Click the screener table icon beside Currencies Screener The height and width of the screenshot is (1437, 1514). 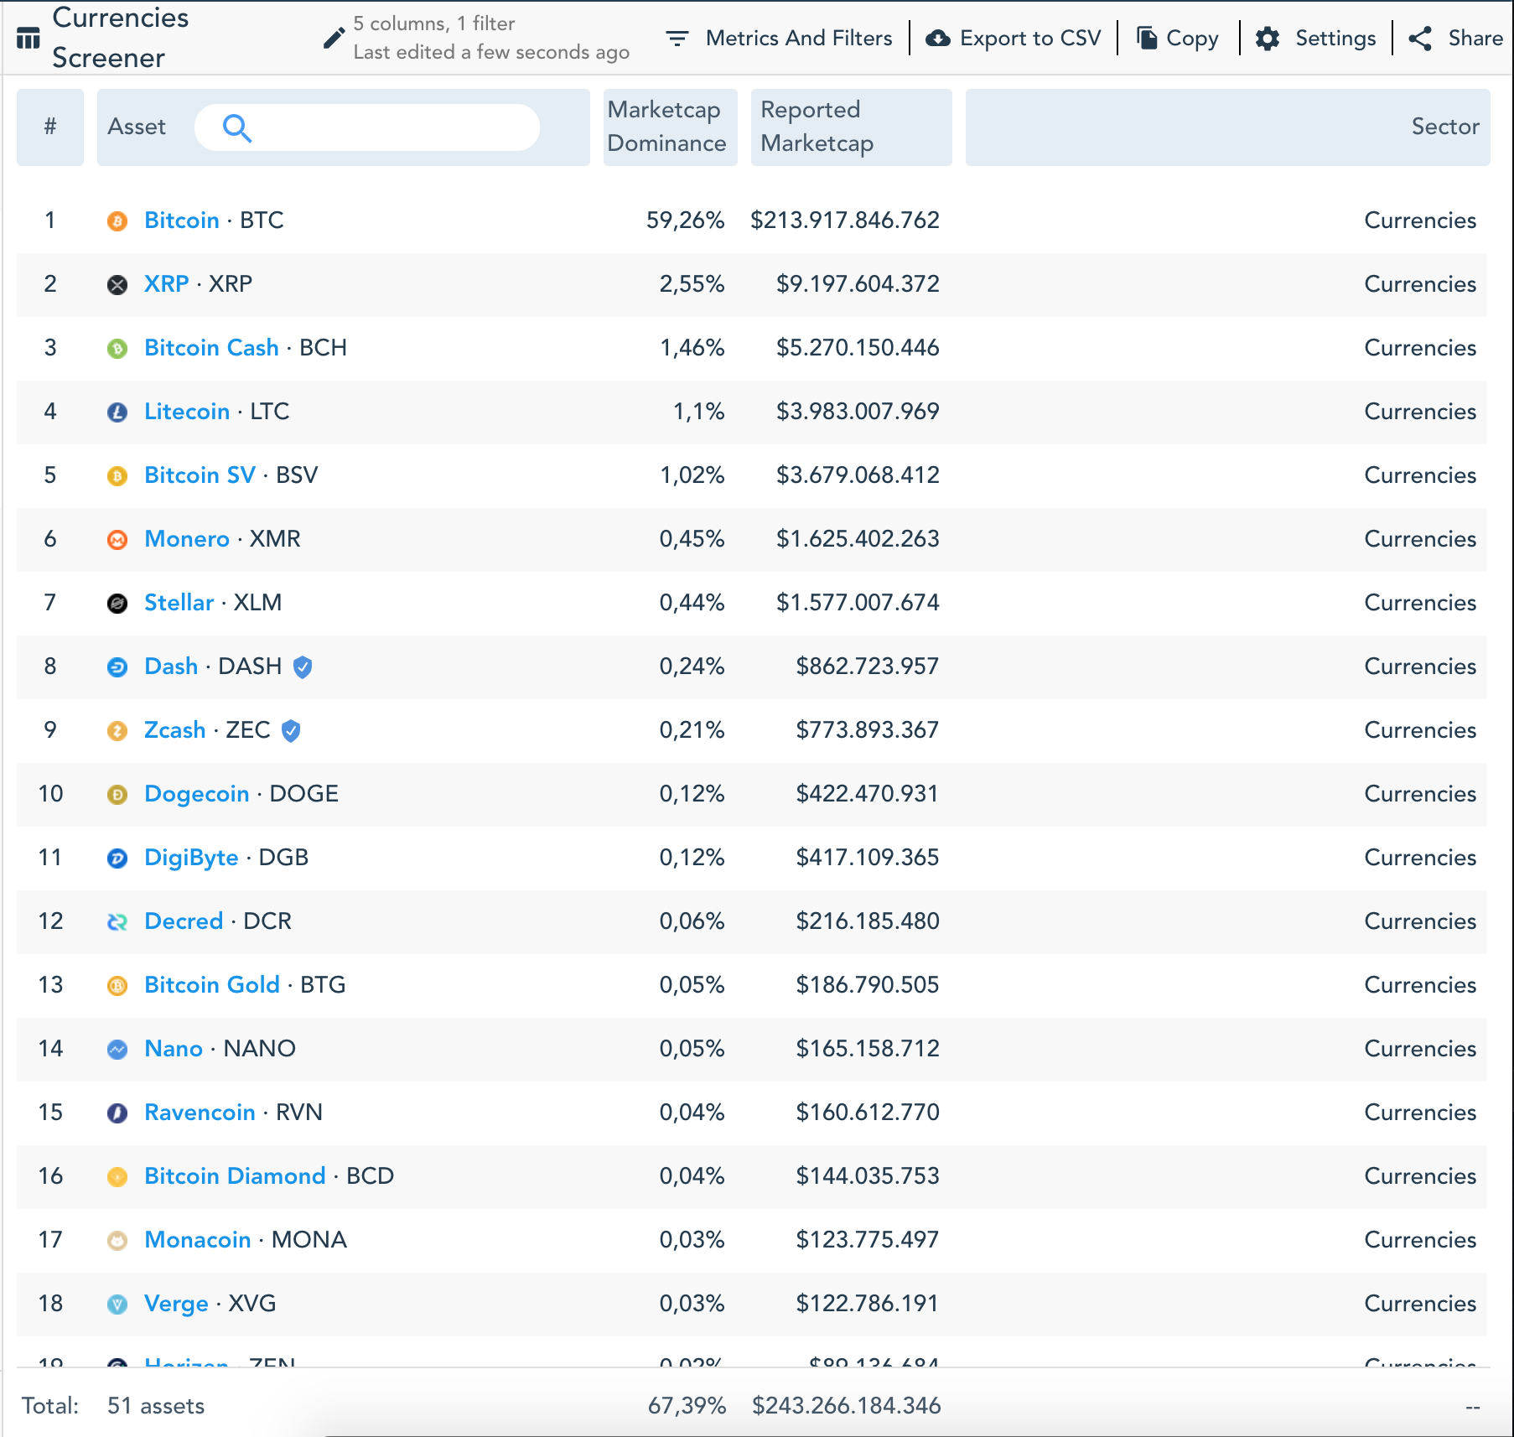(28, 38)
